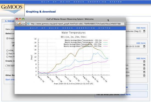Click the pencil toolbar button in popup window

(19, 24)
